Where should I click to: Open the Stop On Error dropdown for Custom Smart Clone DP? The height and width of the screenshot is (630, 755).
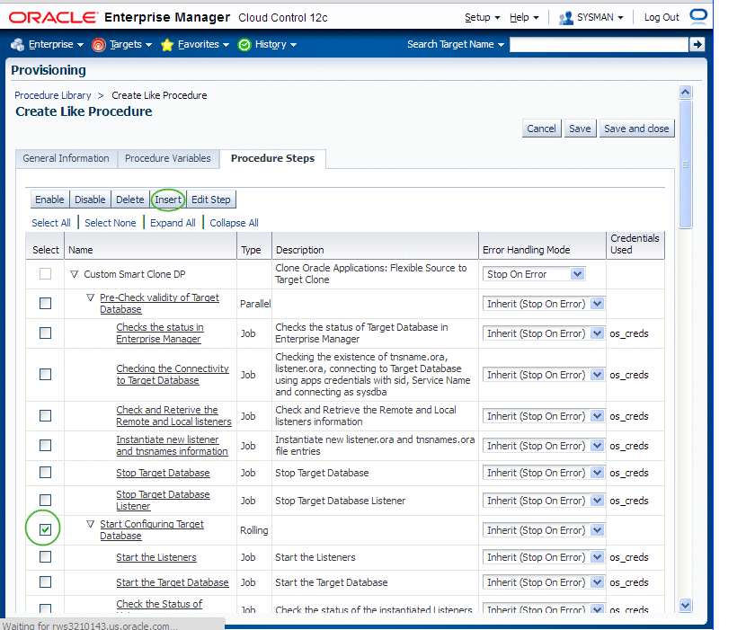point(534,274)
